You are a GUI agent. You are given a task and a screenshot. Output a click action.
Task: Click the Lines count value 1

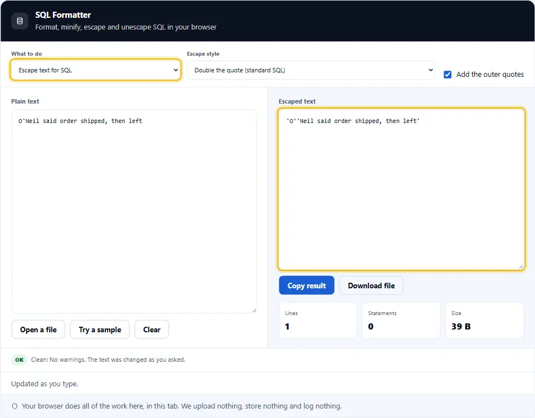(x=287, y=326)
